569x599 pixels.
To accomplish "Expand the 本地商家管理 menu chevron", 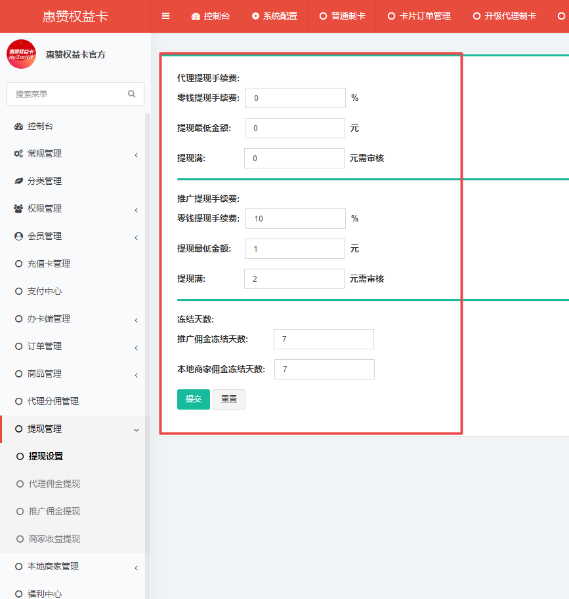I will 137,568.
